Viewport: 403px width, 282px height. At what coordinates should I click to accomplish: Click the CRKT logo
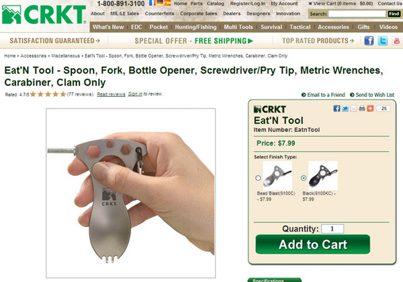(x=44, y=15)
